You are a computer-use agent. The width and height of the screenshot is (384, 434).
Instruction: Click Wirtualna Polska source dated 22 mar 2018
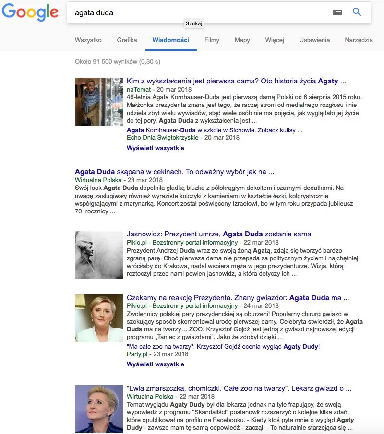tap(150, 397)
